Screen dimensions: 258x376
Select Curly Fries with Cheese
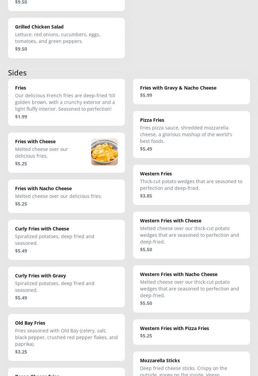(66, 240)
